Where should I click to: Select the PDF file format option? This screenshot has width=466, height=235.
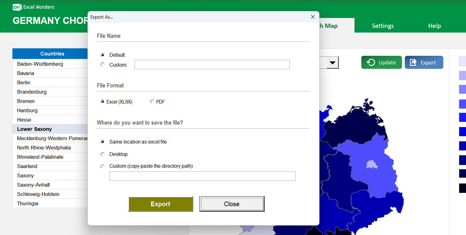tap(153, 101)
